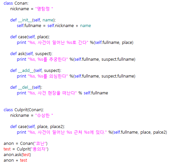
Task: Click the print line containing '로 간다'
Action: 75,43
